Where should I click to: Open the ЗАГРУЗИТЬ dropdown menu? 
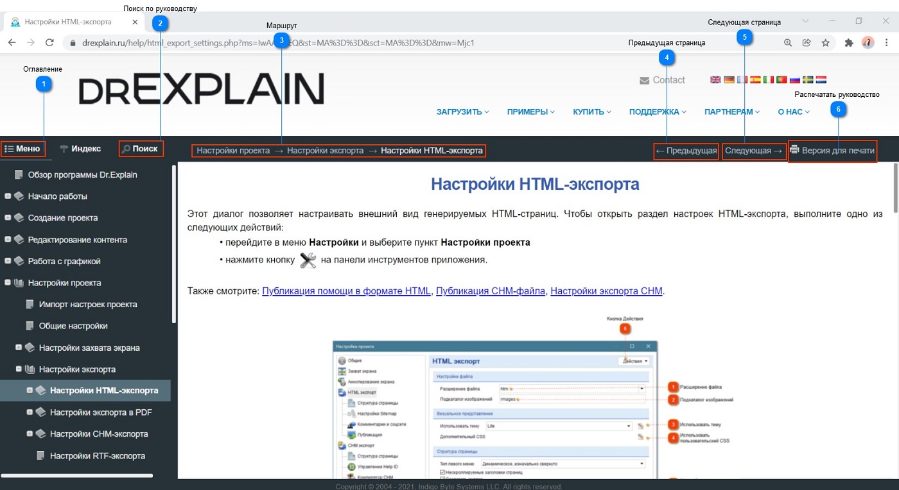coord(463,112)
